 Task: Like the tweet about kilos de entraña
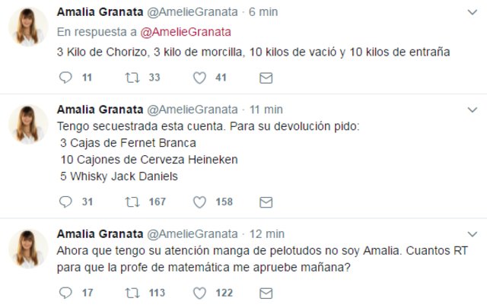(x=199, y=77)
